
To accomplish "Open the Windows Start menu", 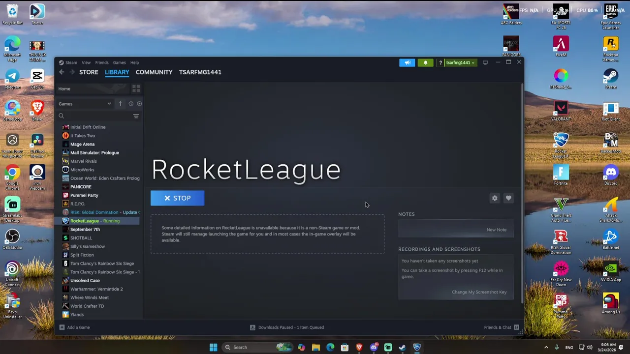I will point(213,348).
